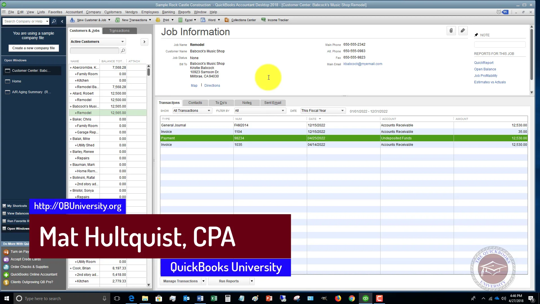
Task: Switch to the To Do's tab
Action: pyautogui.click(x=221, y=103)
